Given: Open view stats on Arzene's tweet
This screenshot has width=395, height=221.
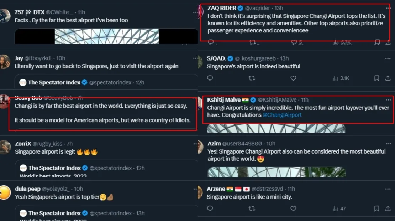Looking at the screenshot, I should [x=339, y=209].
